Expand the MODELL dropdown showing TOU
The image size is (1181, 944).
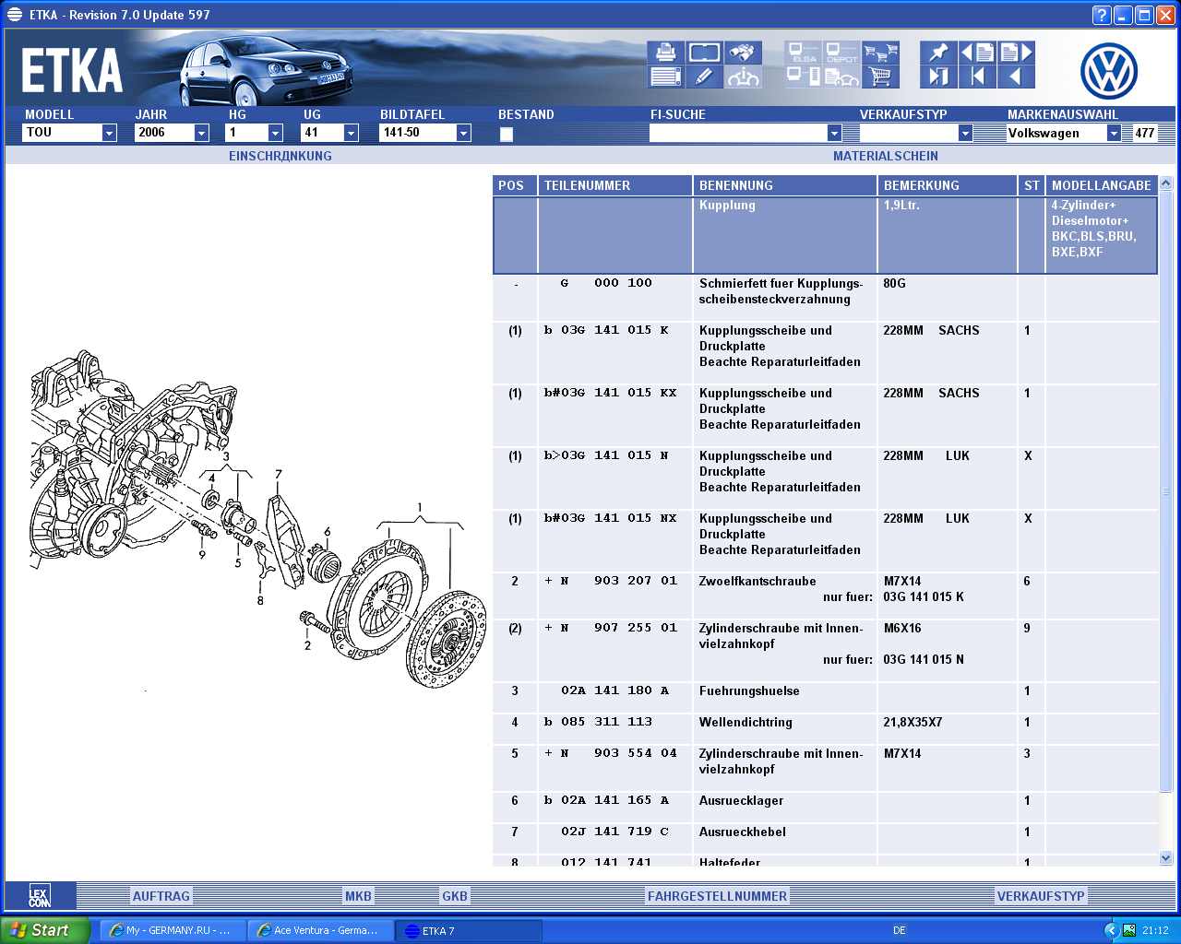click(x=109, y=134)
